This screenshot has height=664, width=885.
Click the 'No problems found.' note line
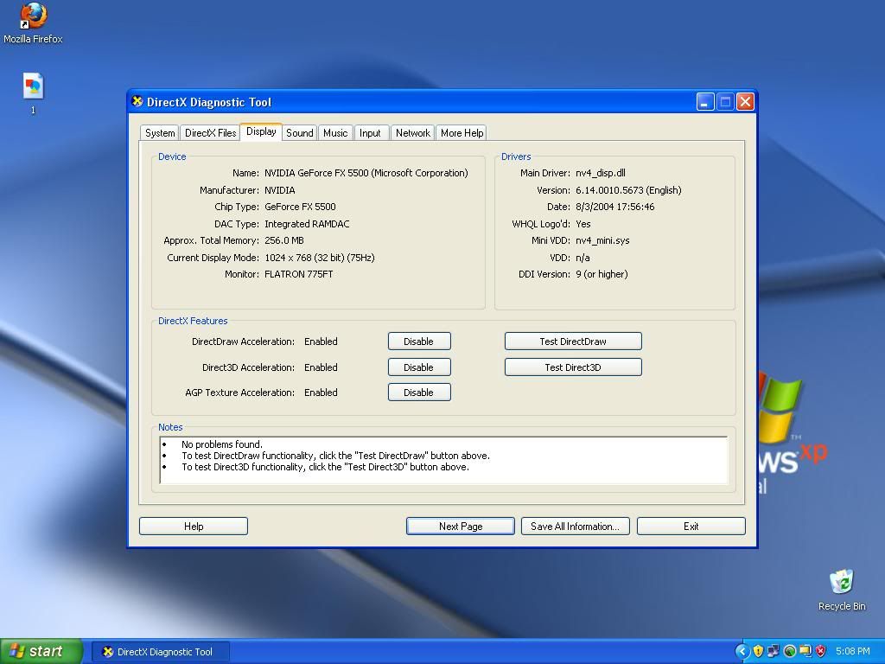click(222, 444)
